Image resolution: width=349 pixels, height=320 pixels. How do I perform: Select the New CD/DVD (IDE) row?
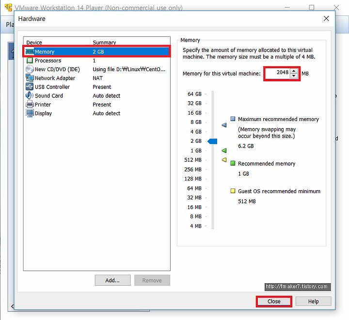point(97,69)
